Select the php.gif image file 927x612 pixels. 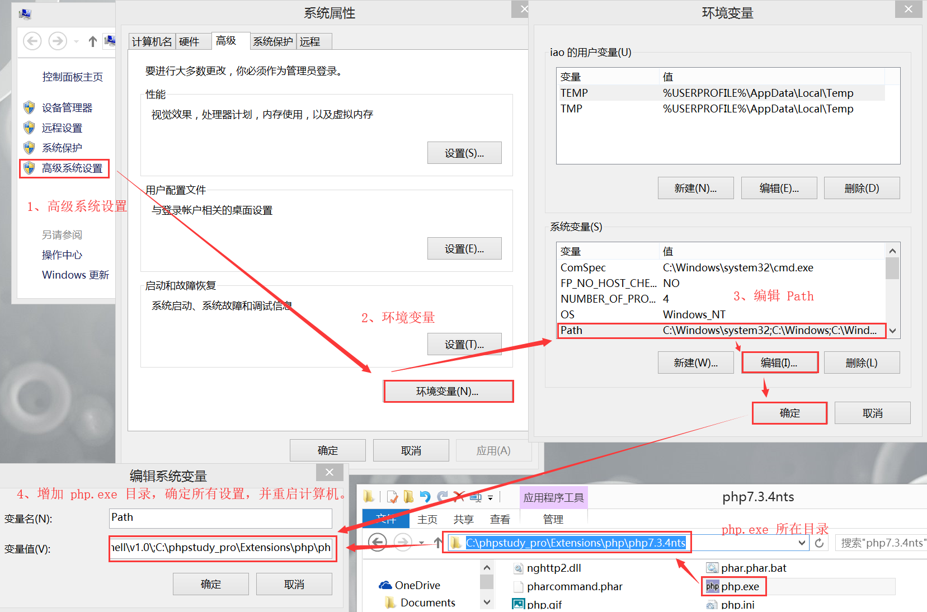538,605
